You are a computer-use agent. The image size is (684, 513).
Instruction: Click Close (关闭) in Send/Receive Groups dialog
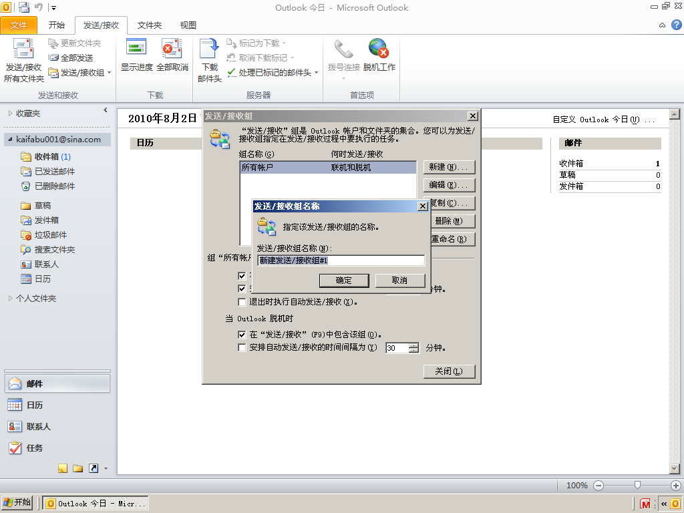pyautogui.click(x=449, y=371)
